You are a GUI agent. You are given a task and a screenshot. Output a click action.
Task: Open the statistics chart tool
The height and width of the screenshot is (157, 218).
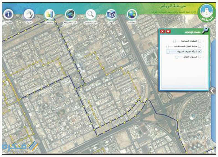click(x=50, y=14)
